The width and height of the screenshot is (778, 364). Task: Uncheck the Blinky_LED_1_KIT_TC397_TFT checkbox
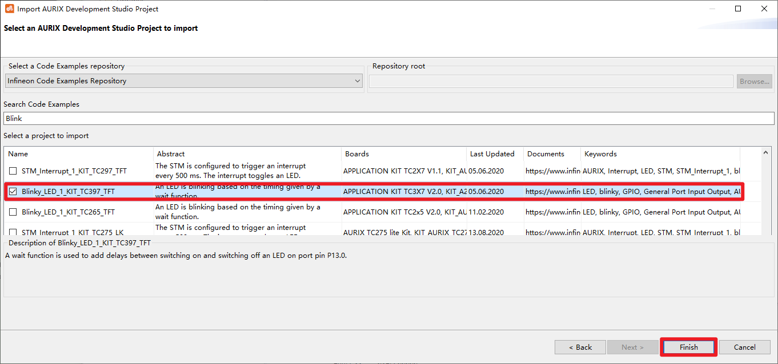(13, 192)
